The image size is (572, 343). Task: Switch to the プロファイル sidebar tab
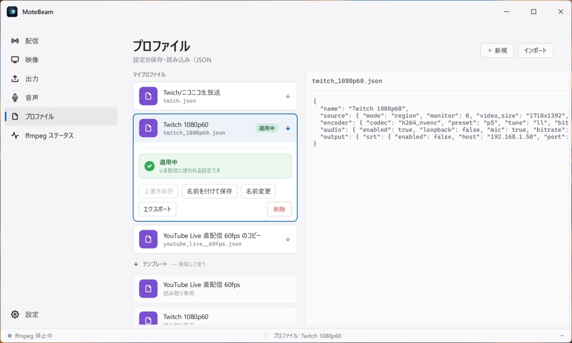pos(61,117)
